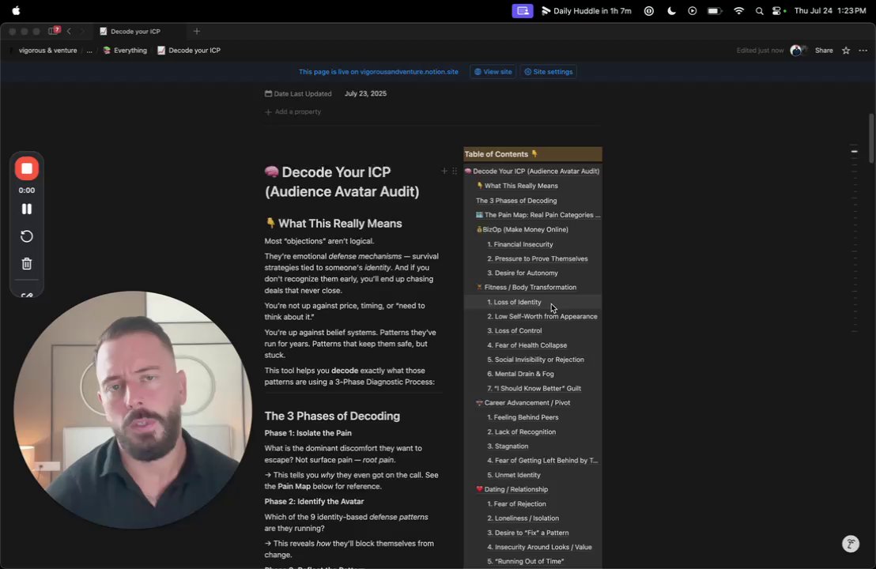876x569 pixels.
Task: Click the user avatar in the top bar
Action: tap(796, 51)
